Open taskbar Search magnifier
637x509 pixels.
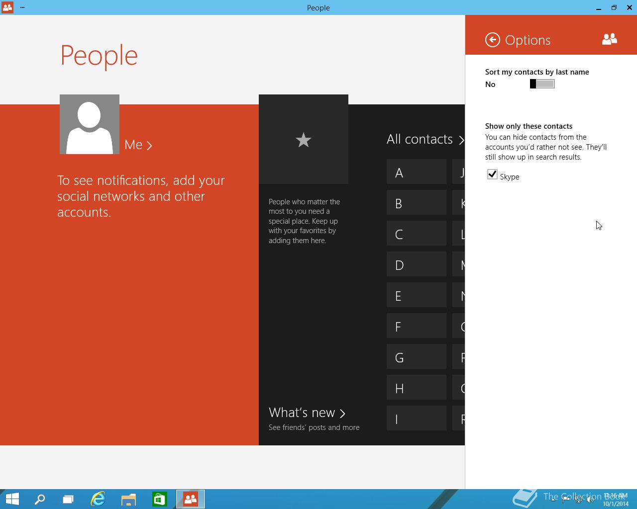pyautogui.click(x=40, y=499)
